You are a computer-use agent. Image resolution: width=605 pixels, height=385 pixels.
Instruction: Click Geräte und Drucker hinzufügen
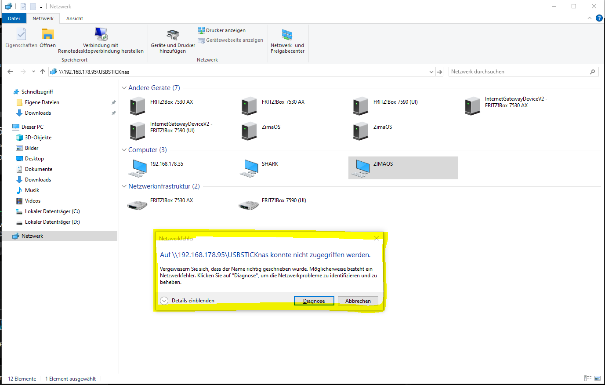pyautogui.click(x=173, y=41)
